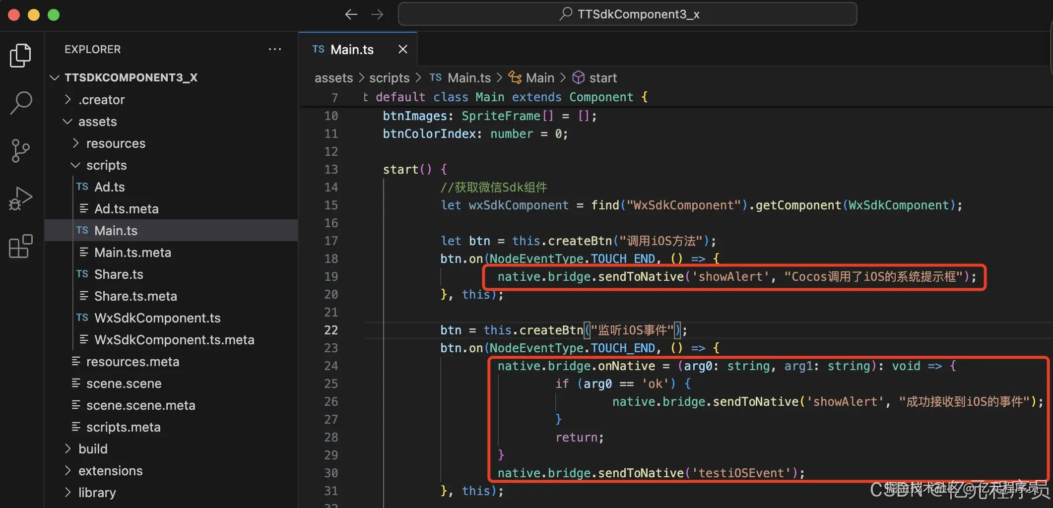Click 'onNative' on line 24
The width and height of the screenshot is (1053, 508).
(627, 366)
